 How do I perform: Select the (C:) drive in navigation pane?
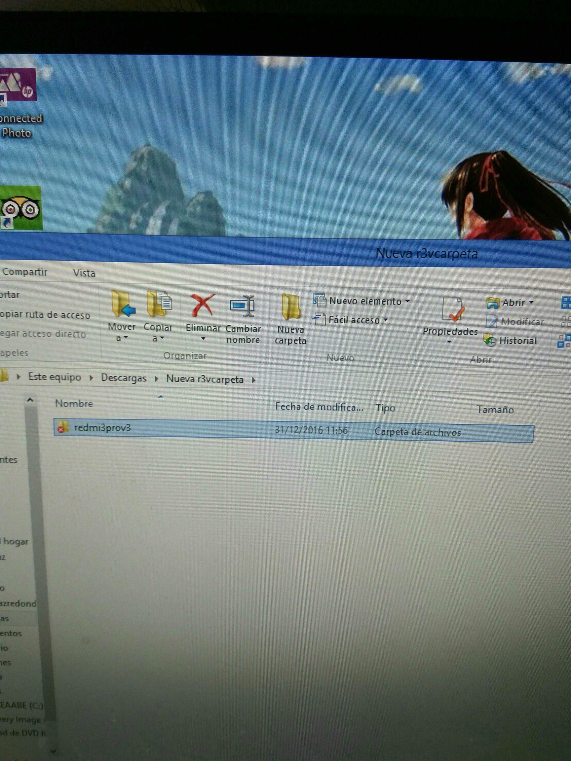click(21, 705)
